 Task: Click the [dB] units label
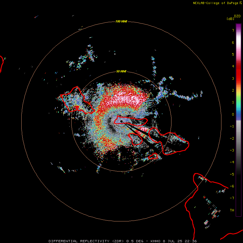point(230,19)
